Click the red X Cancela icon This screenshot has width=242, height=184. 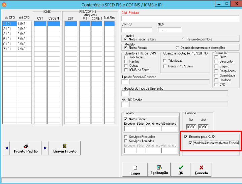(201, 167)
